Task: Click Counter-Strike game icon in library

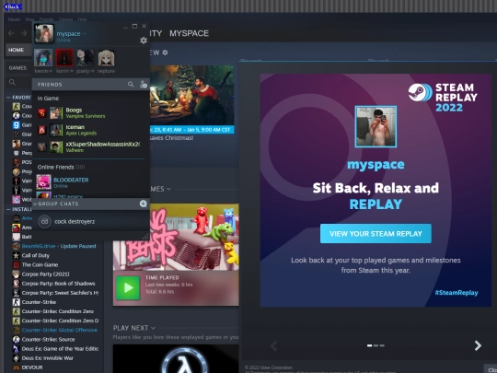Action: pos(17,302)
